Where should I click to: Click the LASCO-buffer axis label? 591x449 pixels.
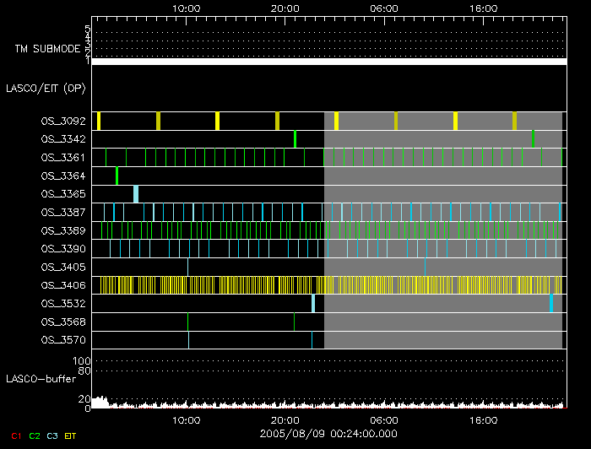[x=40, y=380]
